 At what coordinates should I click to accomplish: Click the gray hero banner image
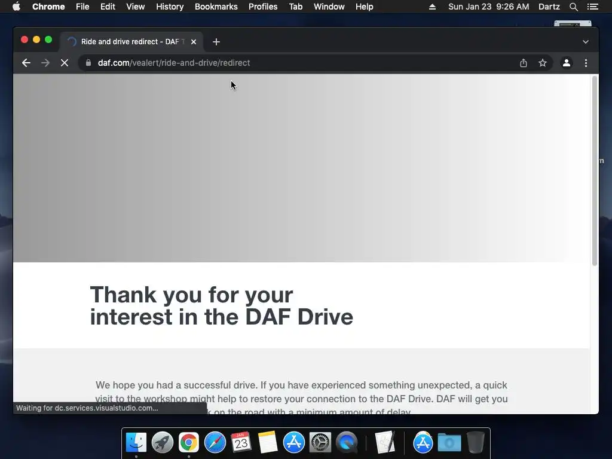tap(301, 168)
